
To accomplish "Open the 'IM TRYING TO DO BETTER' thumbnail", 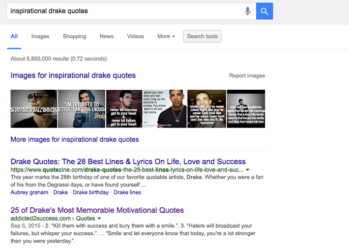I will tap(82, 109).
